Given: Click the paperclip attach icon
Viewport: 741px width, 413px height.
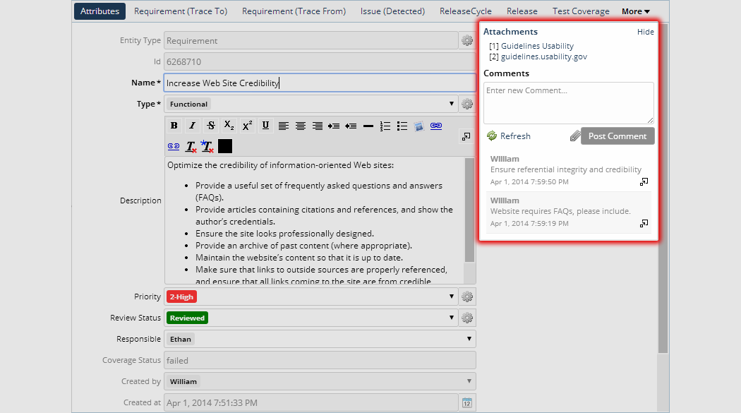Looking at the screenshot, I should [x=575, y=136].
